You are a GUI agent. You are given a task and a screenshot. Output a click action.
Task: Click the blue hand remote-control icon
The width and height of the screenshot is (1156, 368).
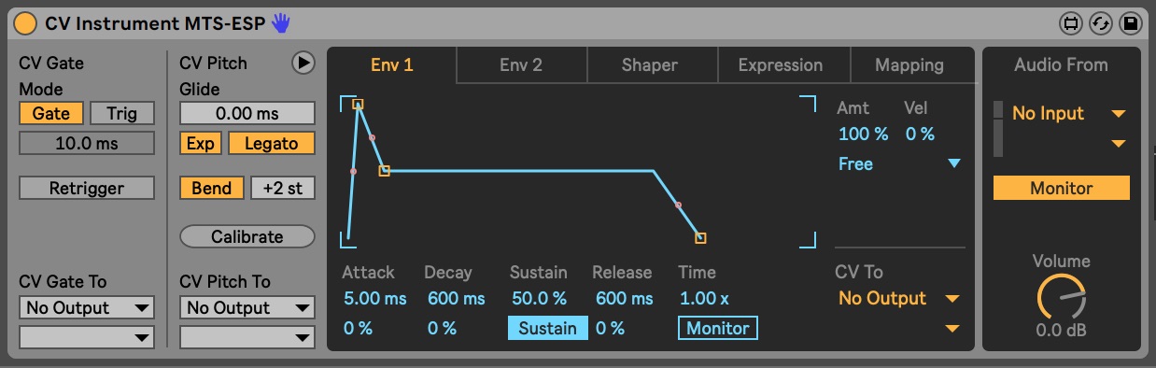pyautogui.click(x=280, y=23)
